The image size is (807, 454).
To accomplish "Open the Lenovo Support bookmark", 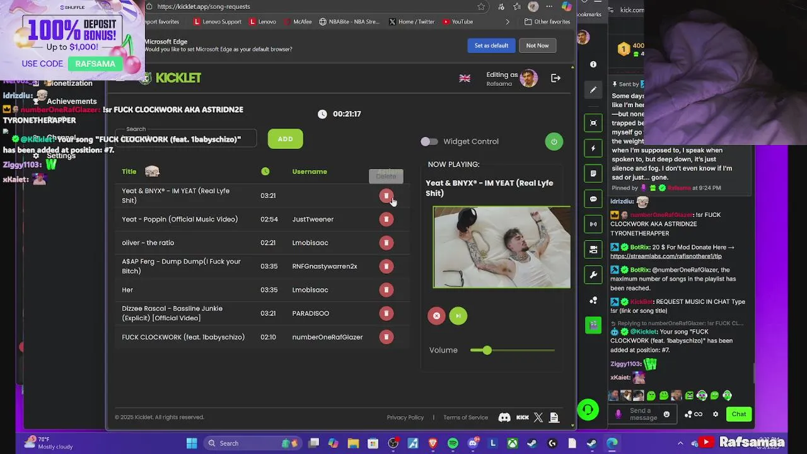I will (x=218, y=21).
